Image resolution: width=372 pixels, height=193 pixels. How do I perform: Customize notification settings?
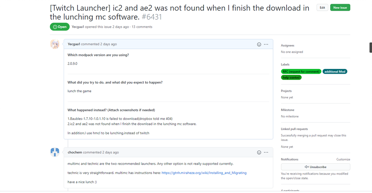tap(343, 159)
